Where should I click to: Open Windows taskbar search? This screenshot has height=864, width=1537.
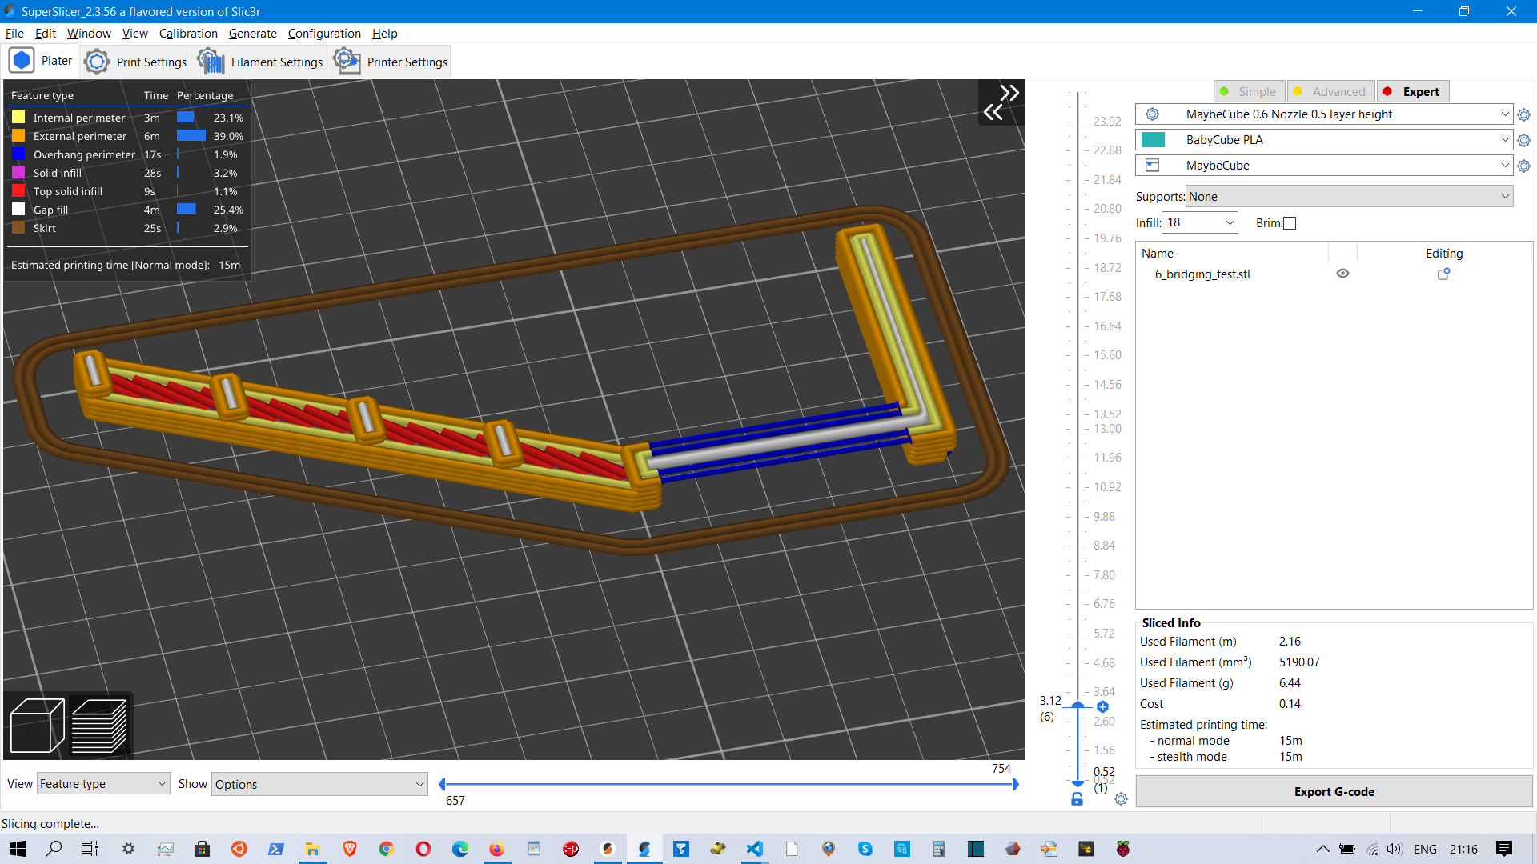point(54,849)
